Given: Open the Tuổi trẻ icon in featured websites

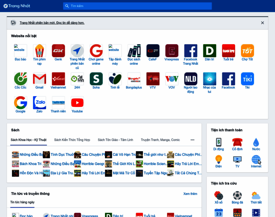Looking at the screenshot, I should pos(229,51).
